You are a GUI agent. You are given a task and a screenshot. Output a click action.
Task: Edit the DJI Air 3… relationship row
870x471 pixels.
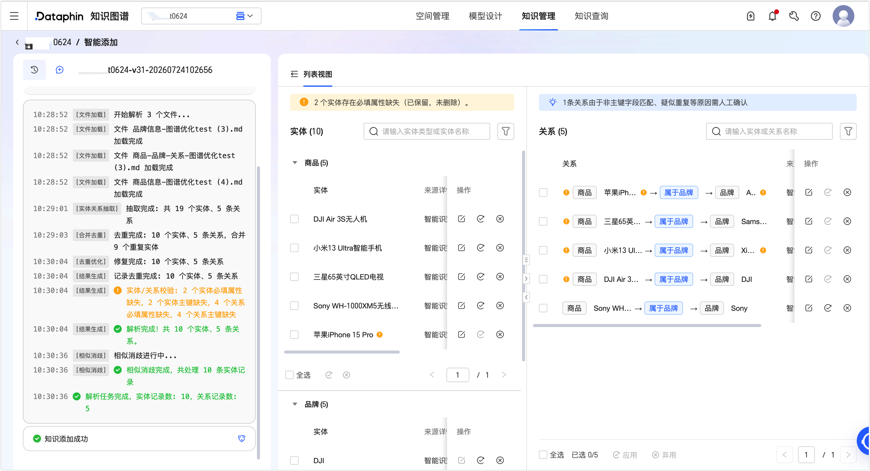click(x=809, y=279)
